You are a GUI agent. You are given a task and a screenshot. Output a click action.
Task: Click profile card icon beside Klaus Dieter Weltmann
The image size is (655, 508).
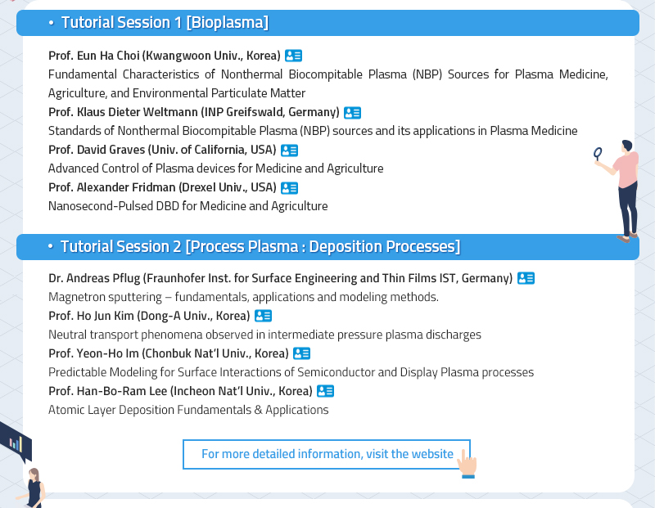(352, 113)
